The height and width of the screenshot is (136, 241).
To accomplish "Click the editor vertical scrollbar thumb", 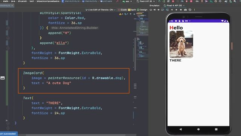I will 135,54.
